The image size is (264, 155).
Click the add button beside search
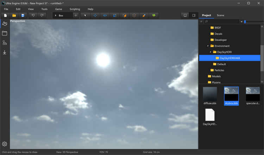[x=201, y=21]
